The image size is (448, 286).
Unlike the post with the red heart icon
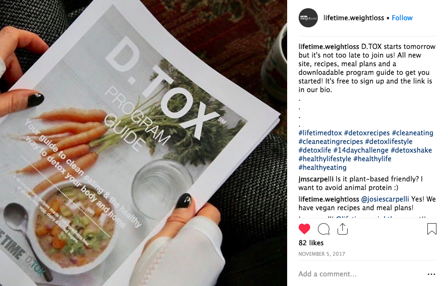tap(304, 229)
